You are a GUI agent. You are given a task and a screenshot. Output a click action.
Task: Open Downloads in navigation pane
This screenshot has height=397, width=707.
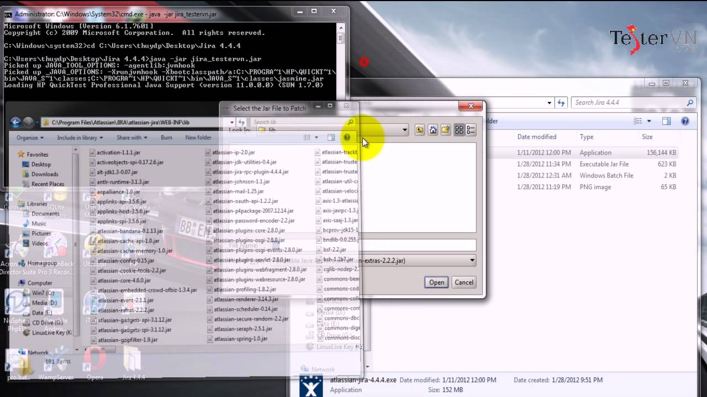click(x=45, y=174)
